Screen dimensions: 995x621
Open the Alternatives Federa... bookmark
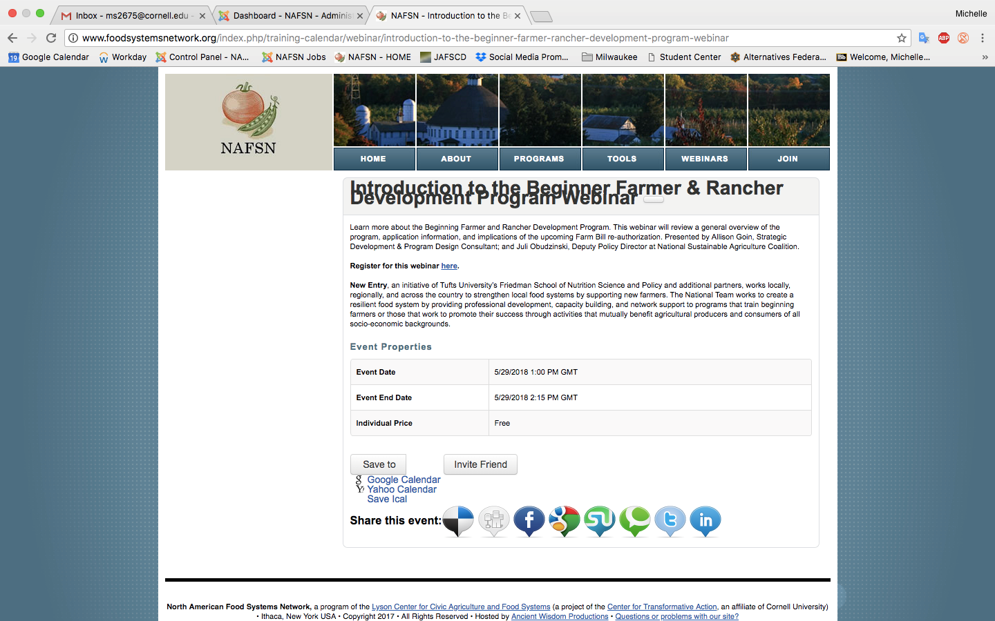[778, 57]
